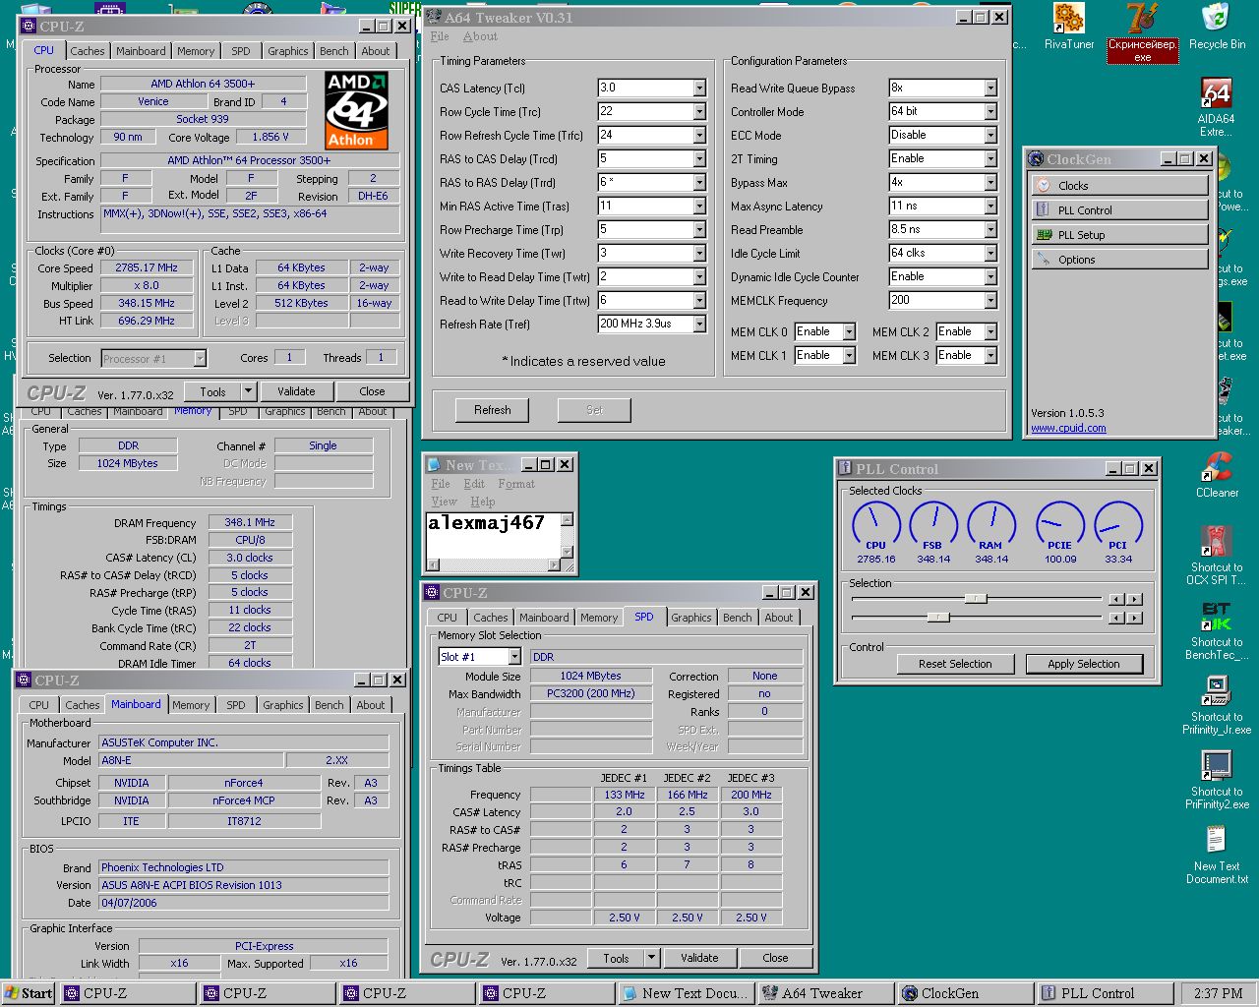Open the Tools dropdown arrow in top CPU-Z

[248, 391]
